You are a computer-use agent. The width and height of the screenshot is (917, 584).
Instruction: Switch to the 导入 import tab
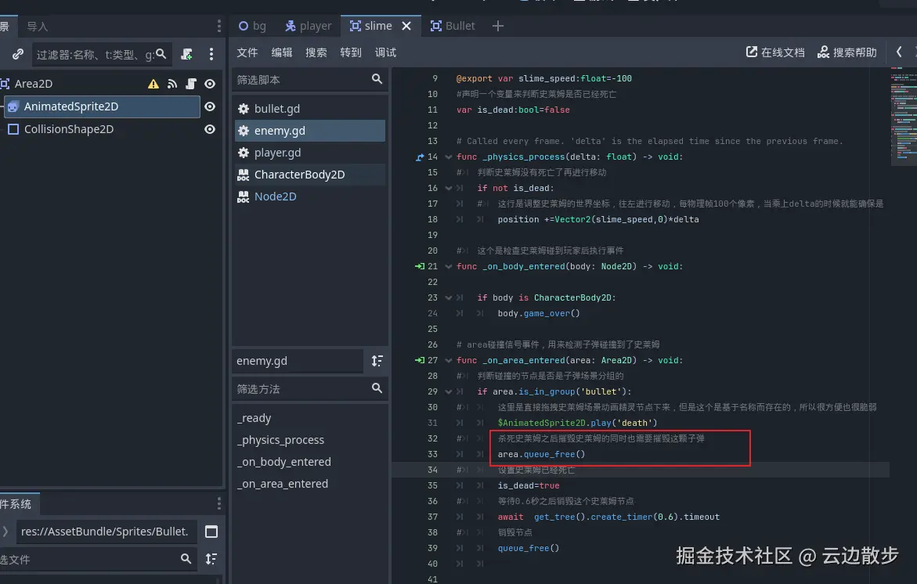(x=37, y=27)
